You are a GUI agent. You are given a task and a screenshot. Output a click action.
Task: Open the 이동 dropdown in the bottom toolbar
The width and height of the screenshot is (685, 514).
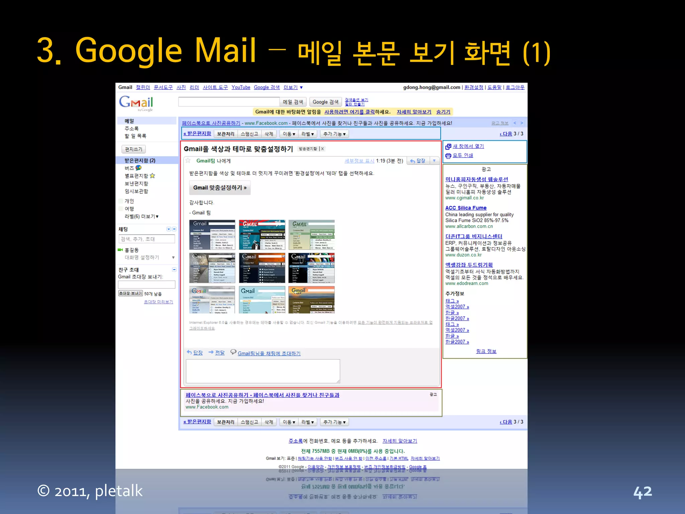point(289,422)
